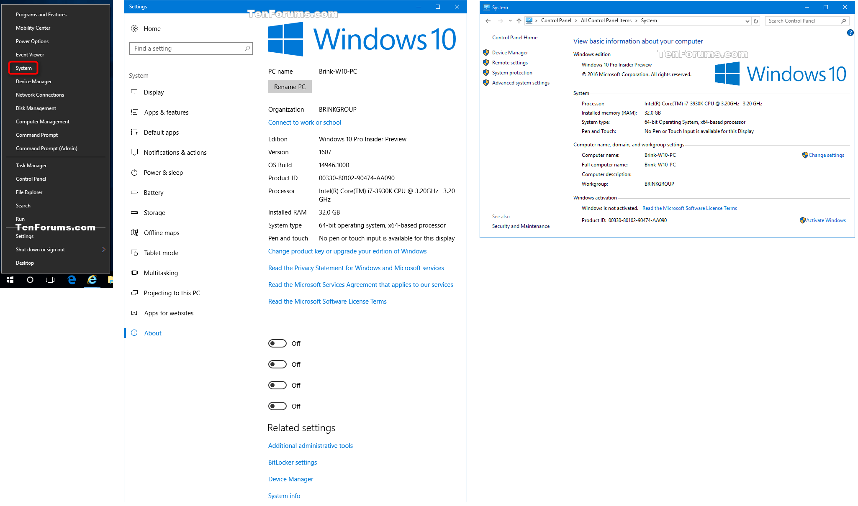Click the Device Manager shield icon

tap(486, 52)
